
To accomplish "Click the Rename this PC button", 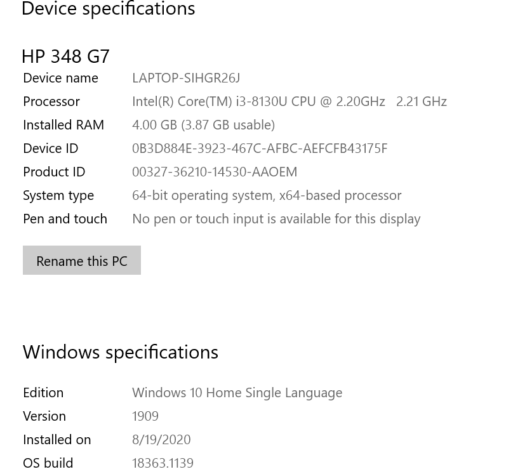I will 82,260.
